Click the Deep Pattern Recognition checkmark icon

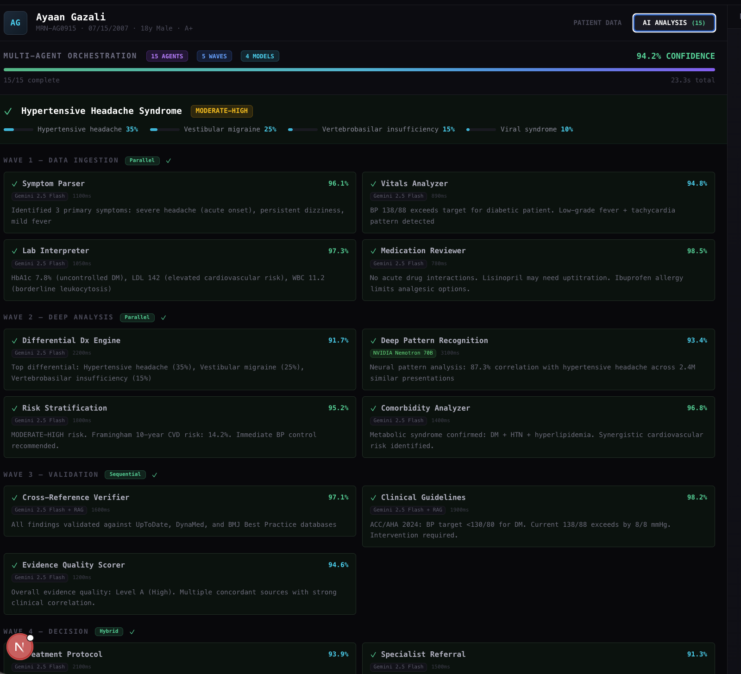373,341
